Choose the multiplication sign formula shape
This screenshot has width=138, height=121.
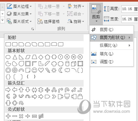point(21,116)
